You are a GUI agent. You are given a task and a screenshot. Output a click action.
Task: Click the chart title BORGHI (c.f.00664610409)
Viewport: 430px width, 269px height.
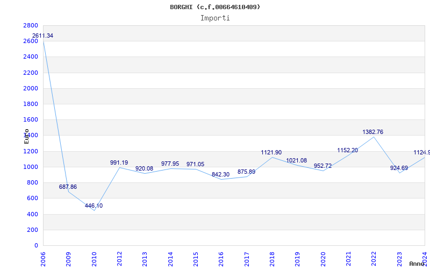point(215,7)
